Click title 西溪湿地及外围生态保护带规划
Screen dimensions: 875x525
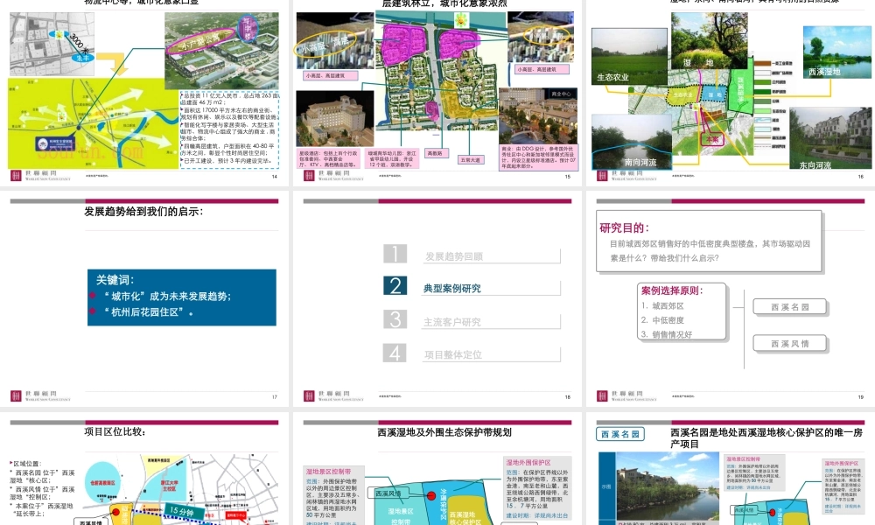tap(444, 432)
